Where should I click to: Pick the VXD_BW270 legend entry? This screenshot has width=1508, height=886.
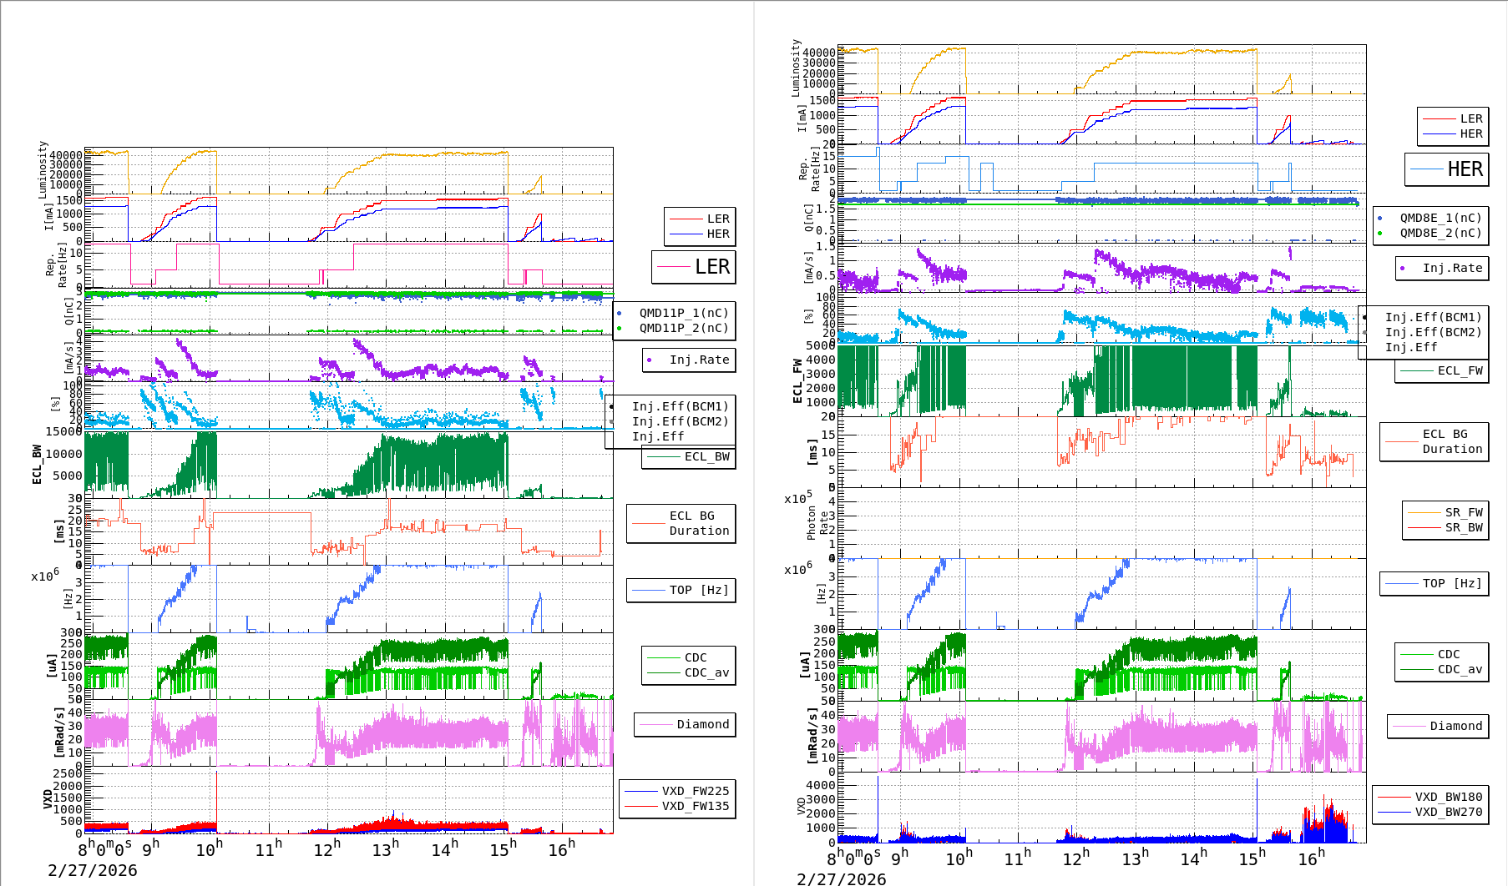tap(1448, 812)
